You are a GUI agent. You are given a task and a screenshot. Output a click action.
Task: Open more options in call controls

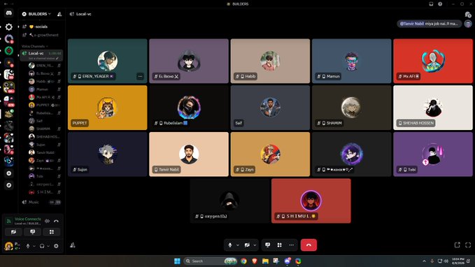pyautogui.click(x=292, y=245)
